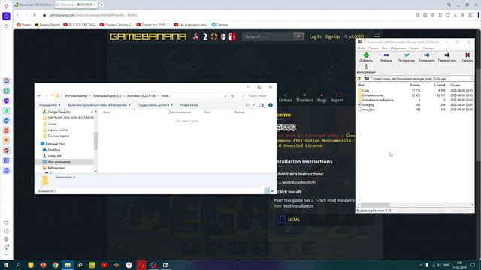Open the Правка menu in 7-Zip
The height and width of the screenshot is (270, 481).
[x=373, y=48]
